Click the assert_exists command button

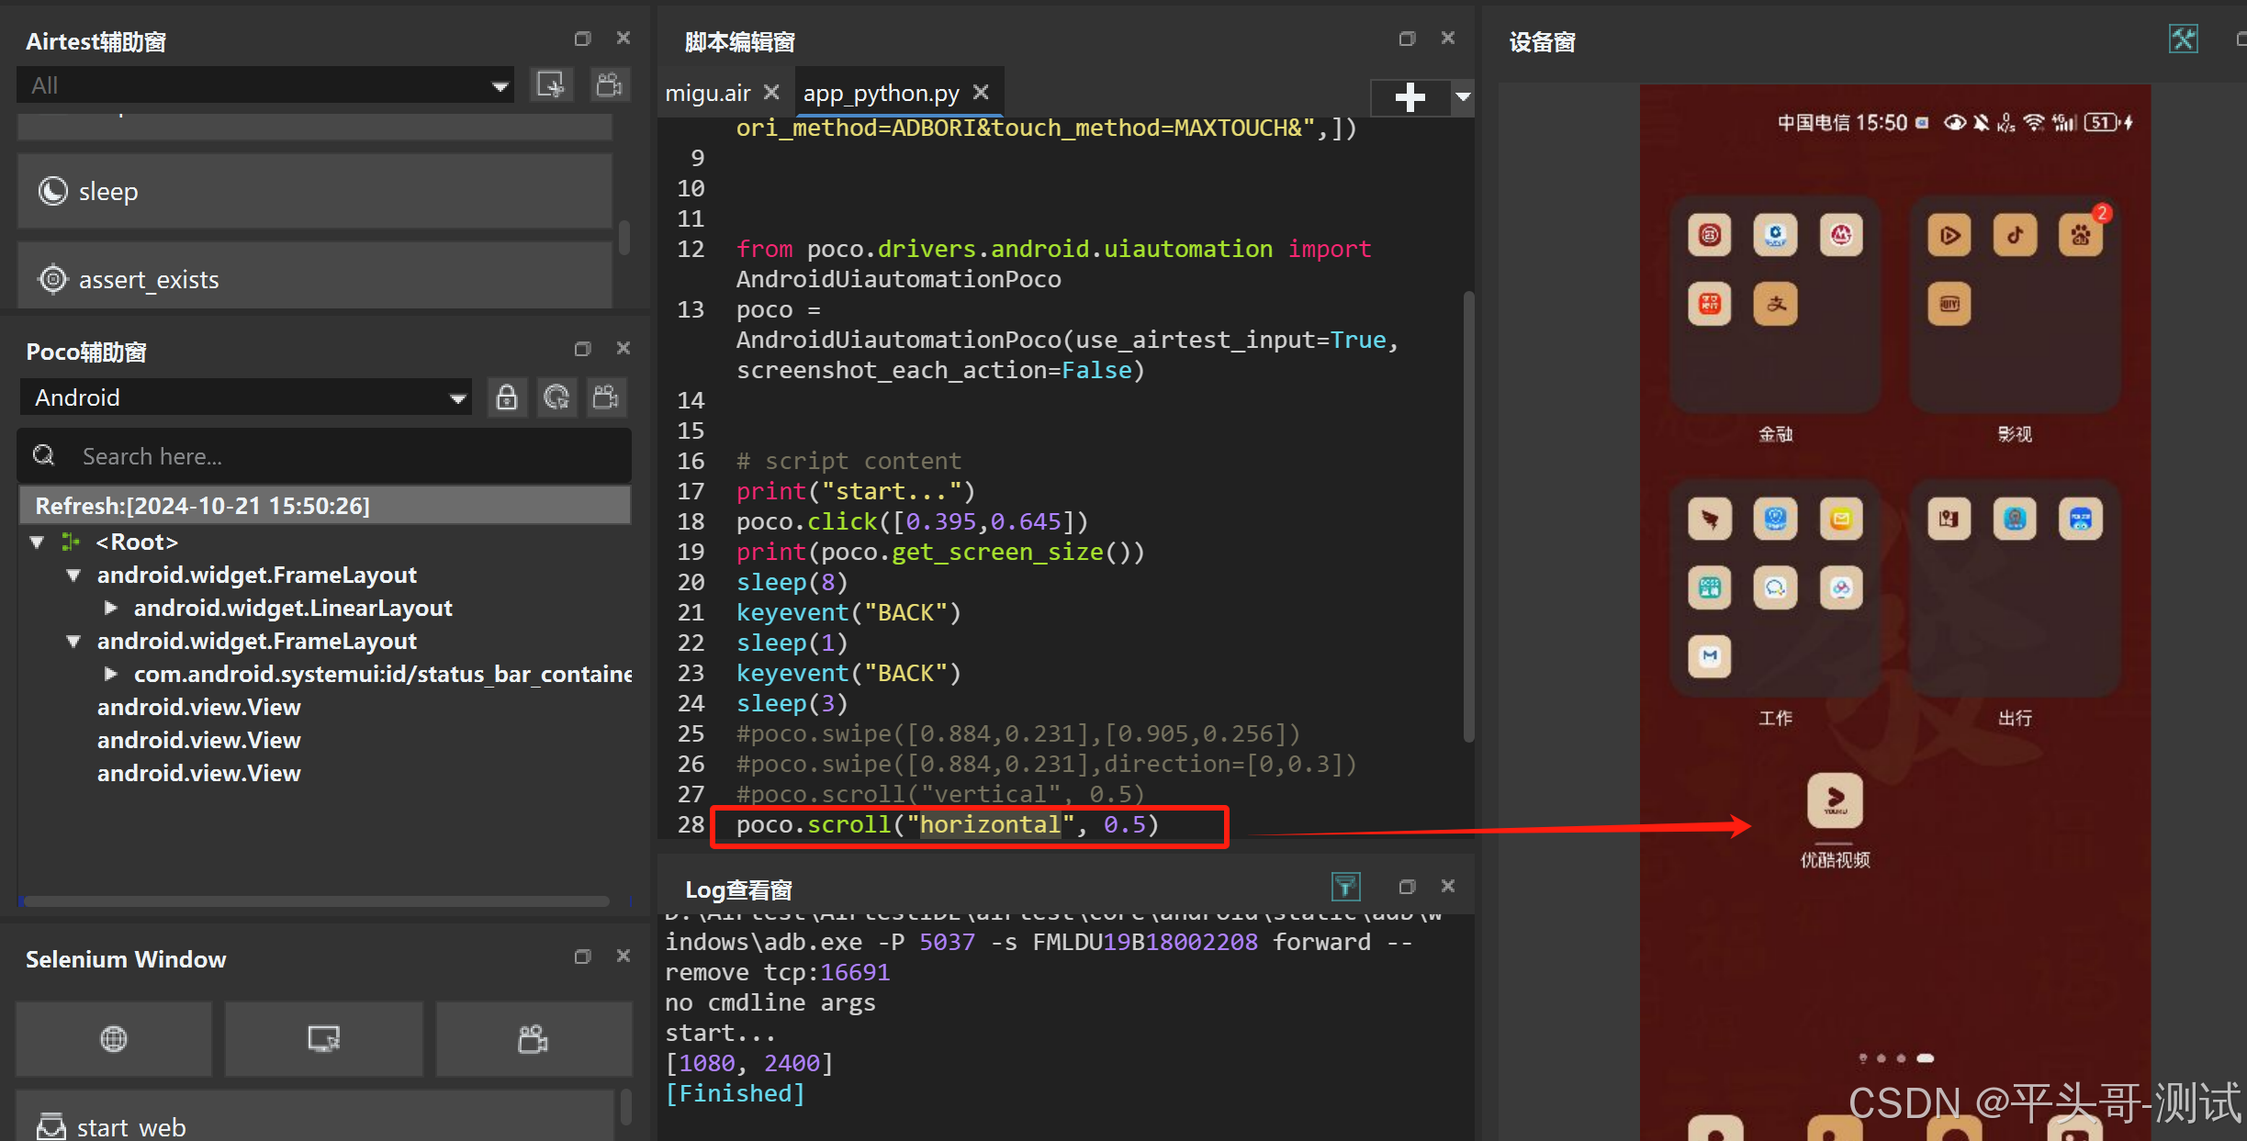pyautogui.click(x=314, y=279)
